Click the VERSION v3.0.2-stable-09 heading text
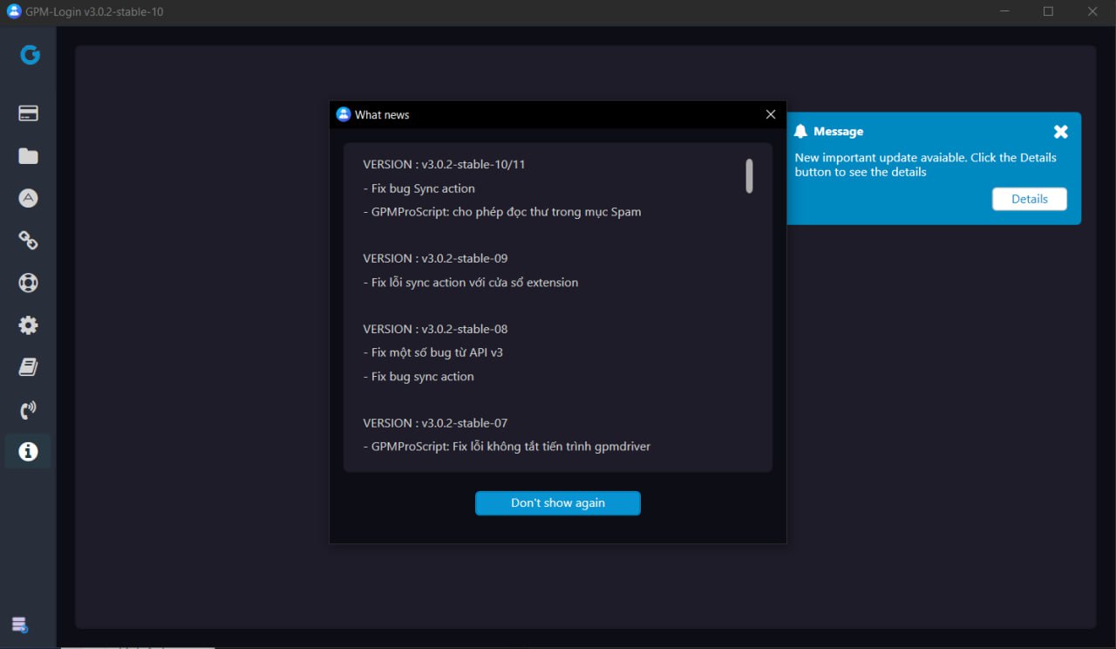The height and width of the screenshot is (649, 1116). [x=435, y=258]
